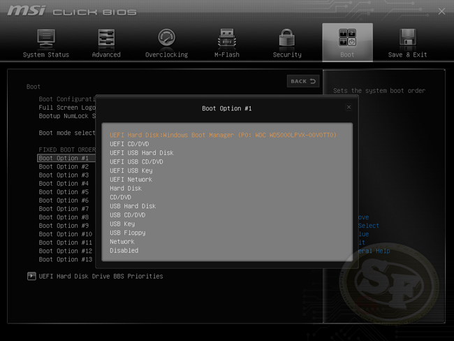Image resolution: width=454 pixels, height=341 pixels.
Task: Select Boot Option #3 row
Action: click(x=64, y=175)
